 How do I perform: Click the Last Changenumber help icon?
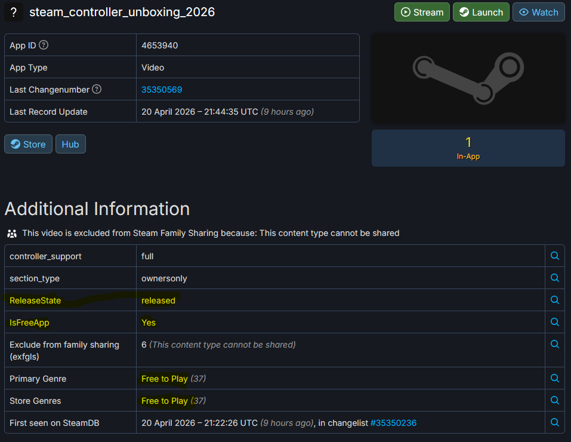[97, 89]
